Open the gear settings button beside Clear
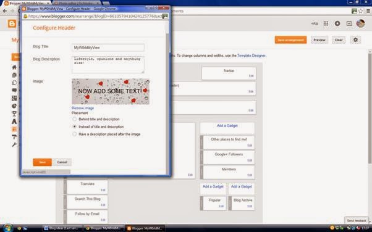Image resolution: width=372 pixels, height=232 pixels. click(355, 40)
